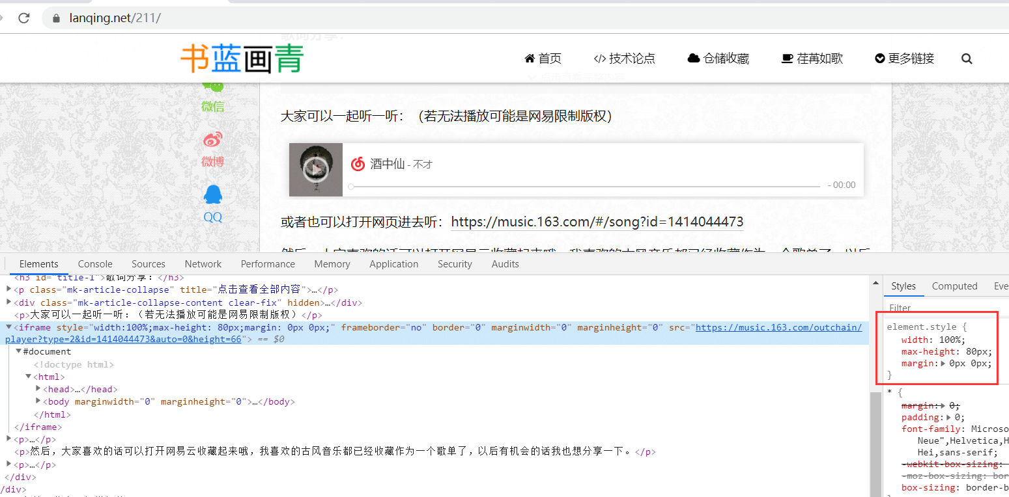1009x497 pixels.
Task: Click the 书蓝画青 site logo
Action: (242, 59)
